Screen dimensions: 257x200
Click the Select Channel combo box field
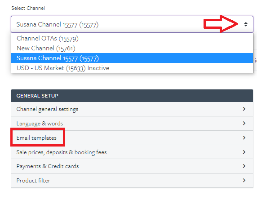[x=132, y=24]
